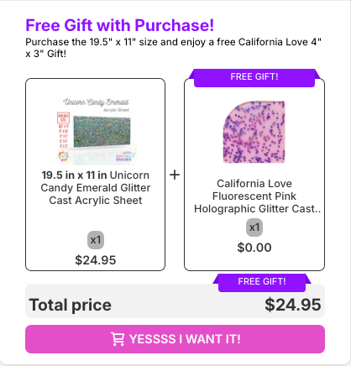This screenshot has height=366, width=351.
Task: Click the plus sign between products
Action: point(175,175)
